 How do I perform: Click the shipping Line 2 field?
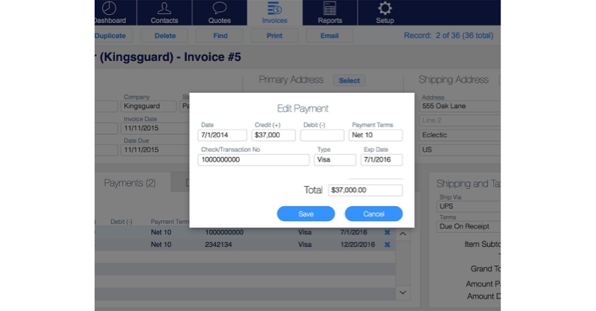(460, 121)
